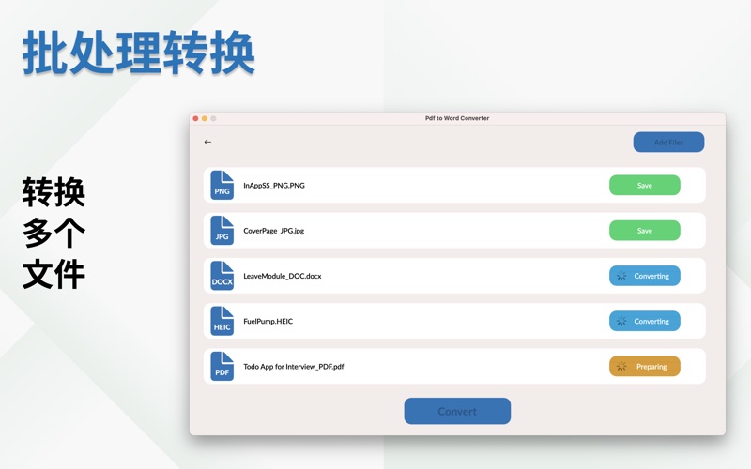The height and width of the screenshot is (469, 751).
Task: Click the PNG file type icon
Action: coord(222,185)
